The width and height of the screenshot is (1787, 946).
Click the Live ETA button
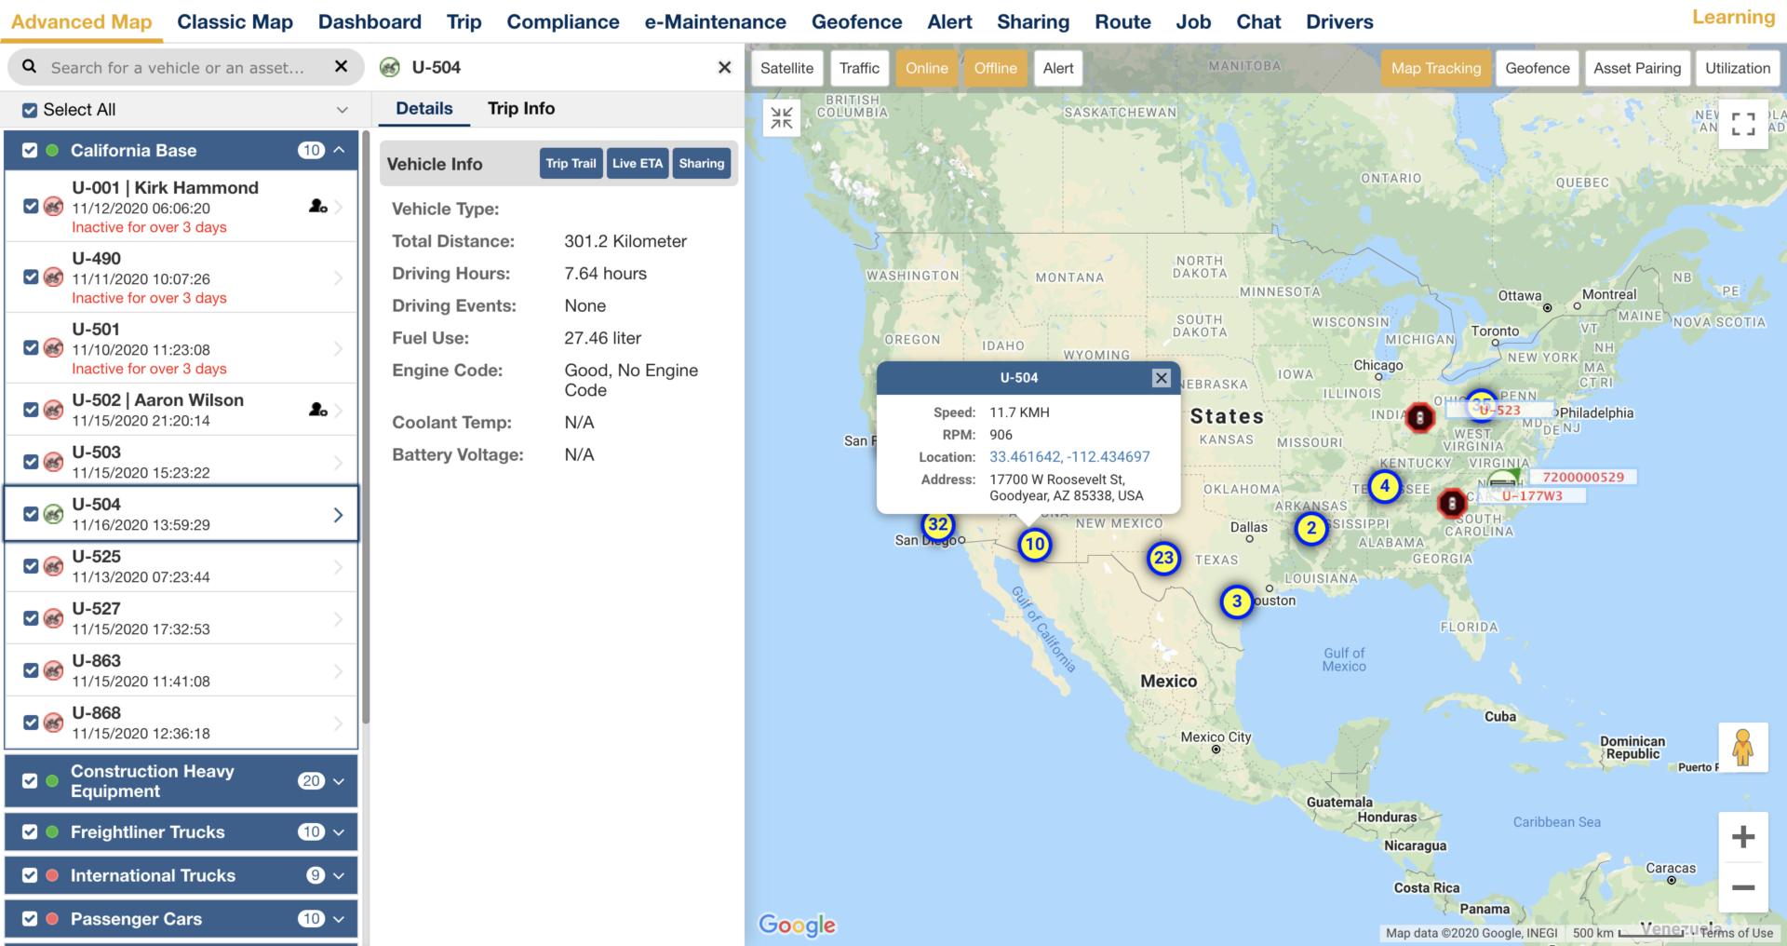pos(637,163)
